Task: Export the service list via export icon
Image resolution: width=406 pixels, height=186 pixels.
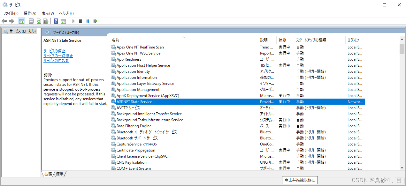Action: pos(46,21)
